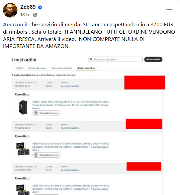Click Compralo di nuovo for Corsair case

(46, 113)
